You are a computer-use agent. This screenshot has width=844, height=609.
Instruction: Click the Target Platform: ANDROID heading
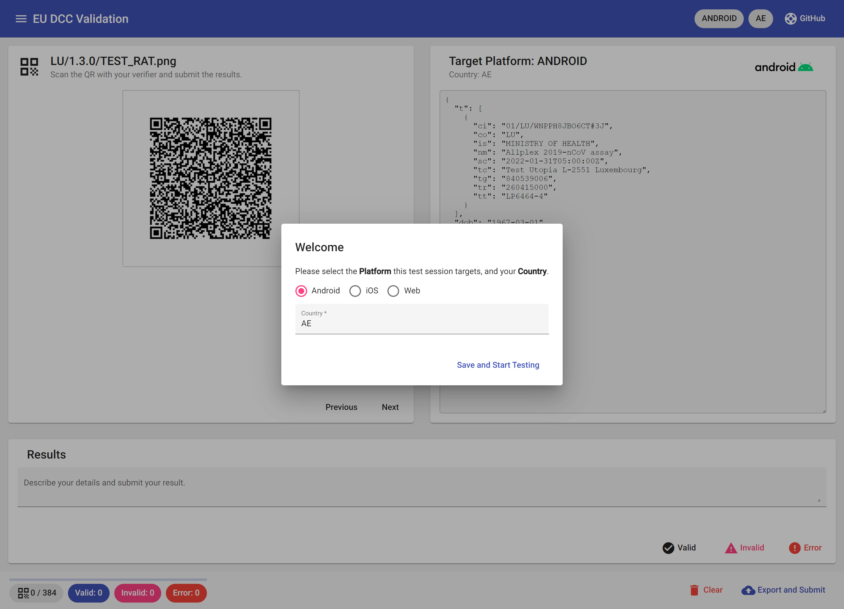pyautogui.click(x=518, y=61)
